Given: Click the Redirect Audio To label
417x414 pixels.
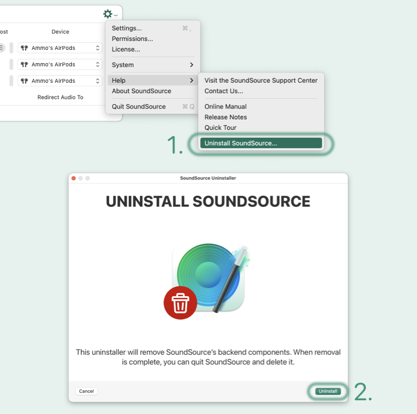Looking at the screenshot, I should [60, 97].
